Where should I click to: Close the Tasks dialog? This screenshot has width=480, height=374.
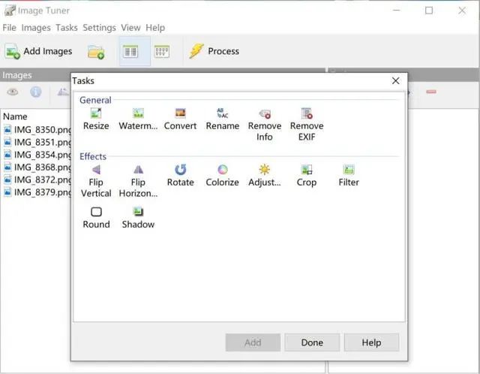pos(395,81)
